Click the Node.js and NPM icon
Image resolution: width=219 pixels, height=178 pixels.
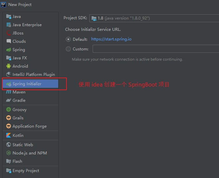click(9, 153)
